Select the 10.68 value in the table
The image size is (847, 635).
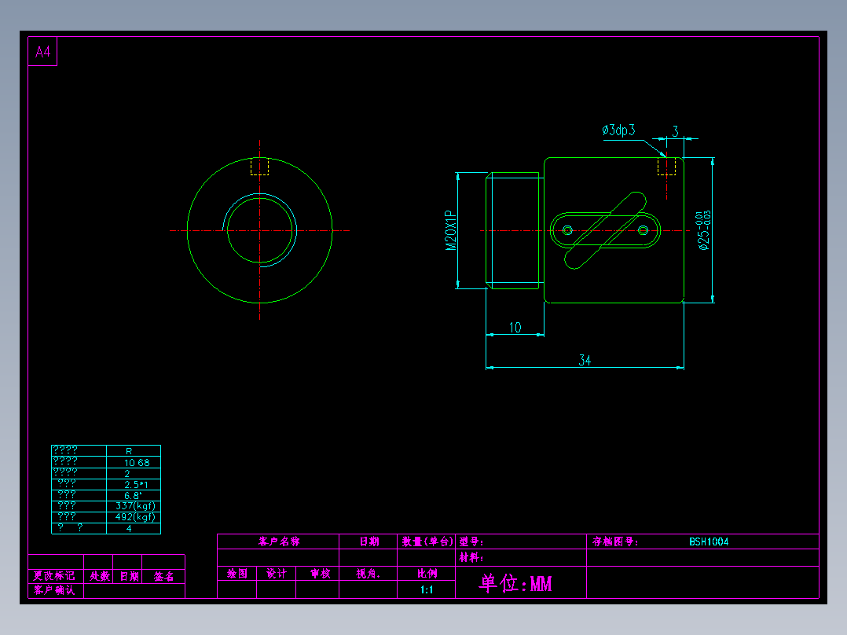pos(137,463)
